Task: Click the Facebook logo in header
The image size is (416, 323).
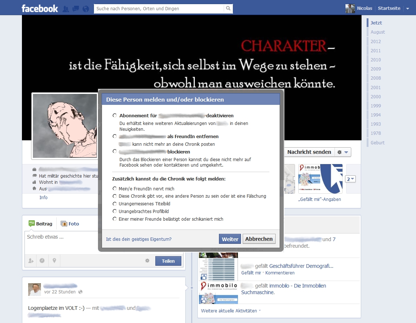Action: (x=39, y=8)
